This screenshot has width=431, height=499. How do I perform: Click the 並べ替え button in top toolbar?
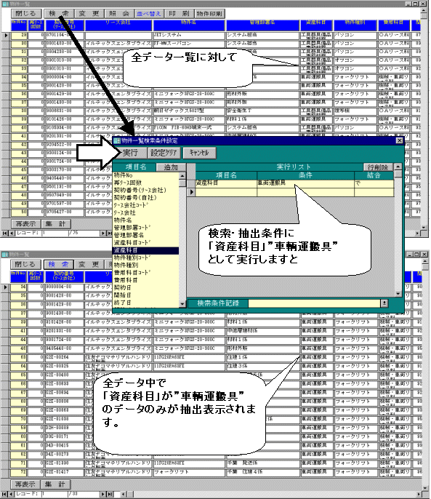(149, 14)
